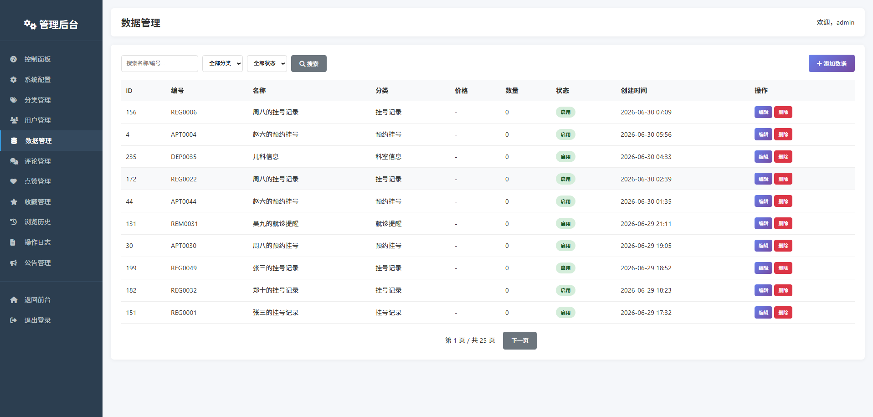Delete the APT0044 record
The image size is (873, 417).
[783, 201]
